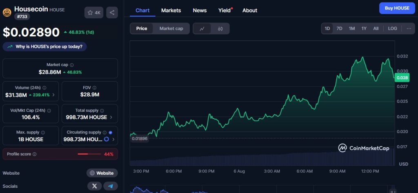Switch to candlestick chart view
This screenshot has height=193, width=418.
220,29
